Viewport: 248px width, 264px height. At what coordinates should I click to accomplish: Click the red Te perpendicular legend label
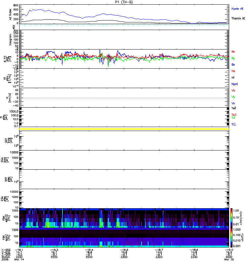click(234, 115)
